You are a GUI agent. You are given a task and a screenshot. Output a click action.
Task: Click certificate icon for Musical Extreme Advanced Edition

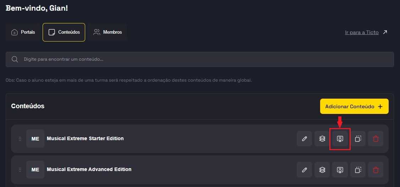340,170
